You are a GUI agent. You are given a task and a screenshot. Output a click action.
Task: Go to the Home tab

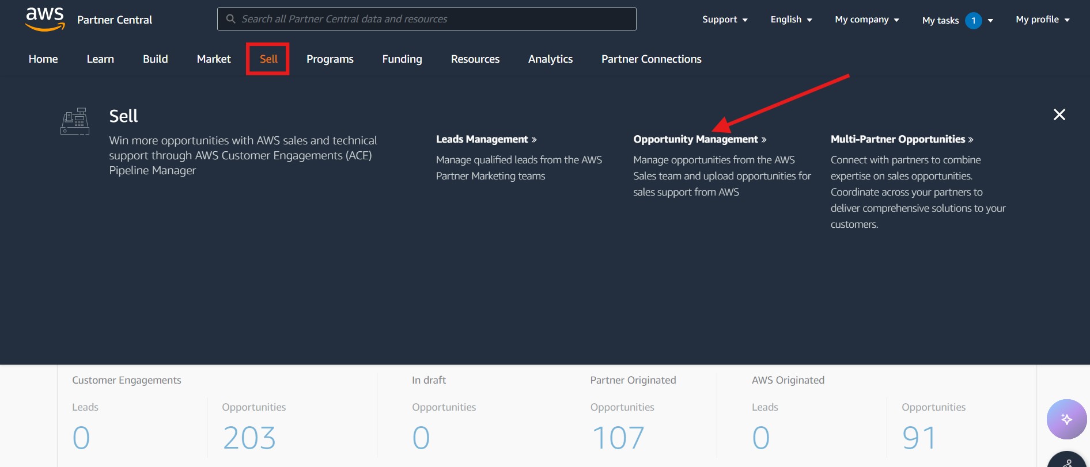click(43, 59)
